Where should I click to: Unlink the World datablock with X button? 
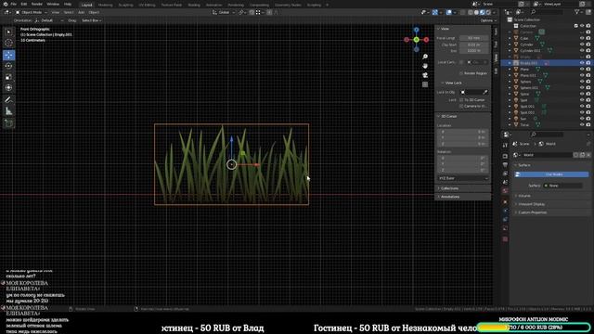(588, 155)
